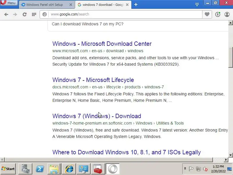This screenshot has height=175, width=233.
Task: Launch Internet Explorer from taskbar
Action: (x=69, y=169)
